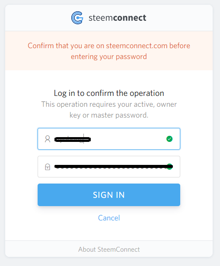Click the empty space right of redacted username
Viewport: 220px width, 266px height.
coord(128,139)
